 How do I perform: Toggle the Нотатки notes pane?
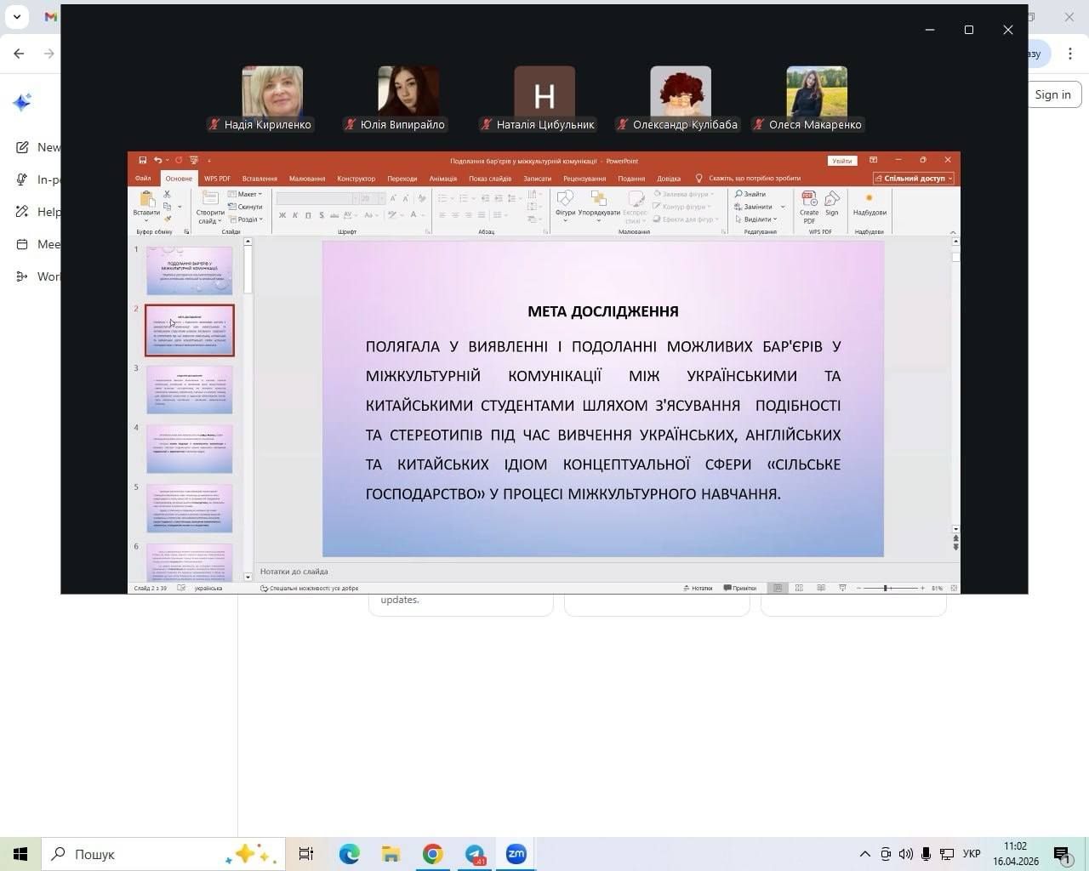(698, 588)
